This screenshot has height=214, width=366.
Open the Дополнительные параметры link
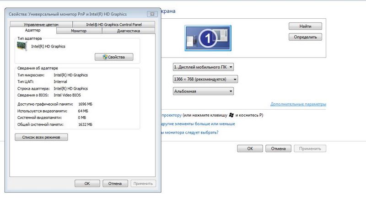click(x=298, y=104)
